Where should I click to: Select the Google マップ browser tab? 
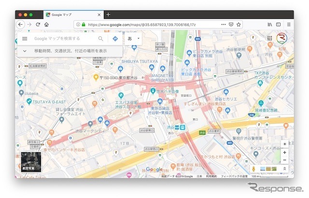point(73,15)
